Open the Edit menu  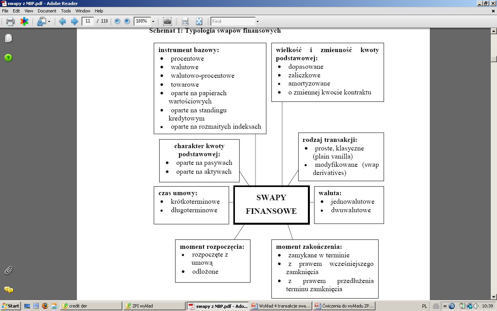point(16,11)
